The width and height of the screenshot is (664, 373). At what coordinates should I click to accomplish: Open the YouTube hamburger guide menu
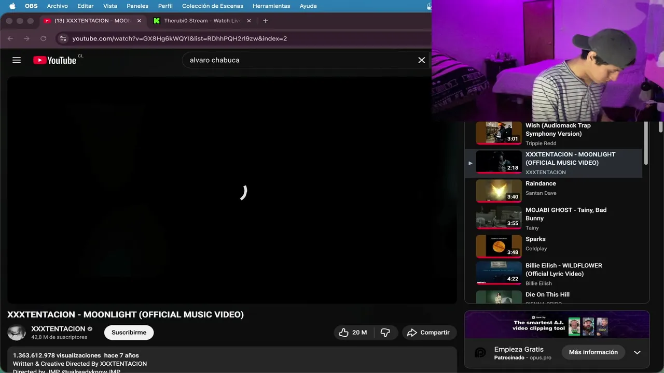pyautogui.click(x=17, y=60)
